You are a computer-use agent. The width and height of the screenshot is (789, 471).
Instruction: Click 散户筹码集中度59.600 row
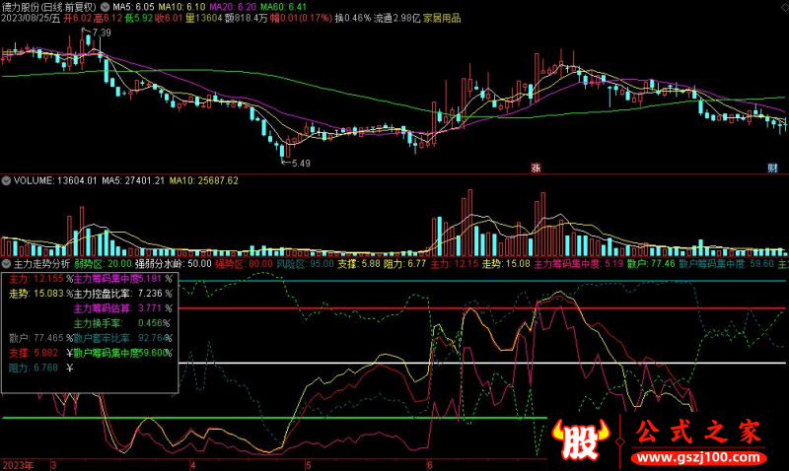click(x=122, y=354)
